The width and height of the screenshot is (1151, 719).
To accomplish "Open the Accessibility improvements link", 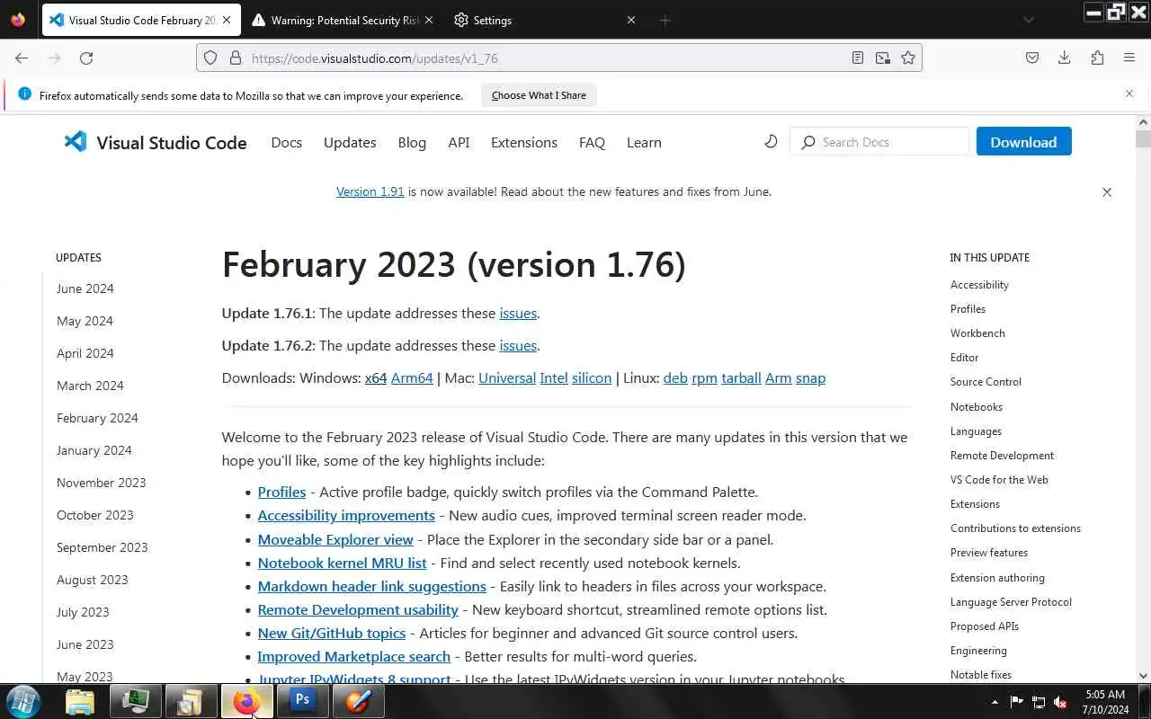I will coord(346,515).
